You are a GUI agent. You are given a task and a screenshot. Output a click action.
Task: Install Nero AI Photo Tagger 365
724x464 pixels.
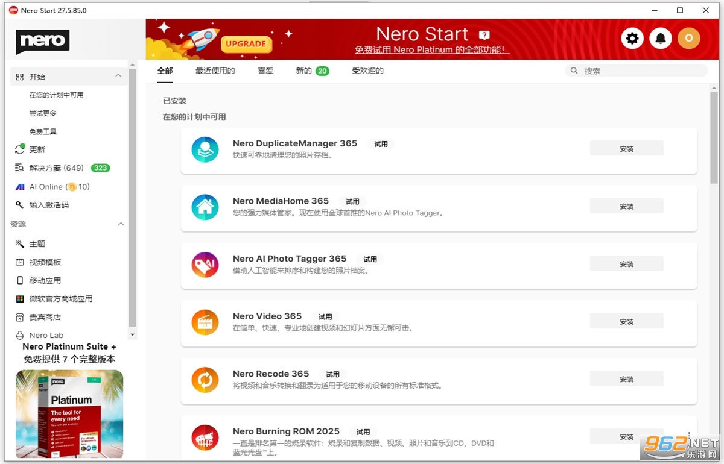[626, 264]
